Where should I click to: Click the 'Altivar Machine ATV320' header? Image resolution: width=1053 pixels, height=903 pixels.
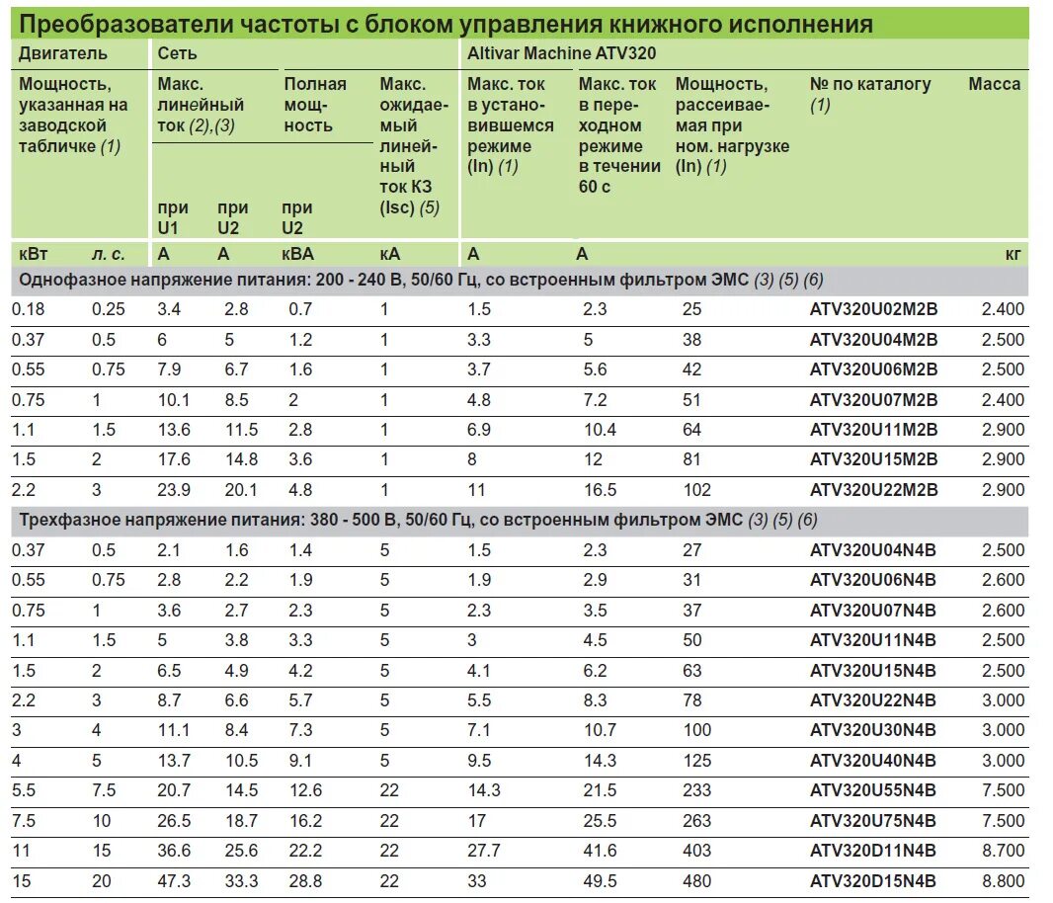click(561, 53)
